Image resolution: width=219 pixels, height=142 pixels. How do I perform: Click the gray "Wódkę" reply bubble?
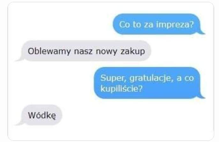[40, 115]
